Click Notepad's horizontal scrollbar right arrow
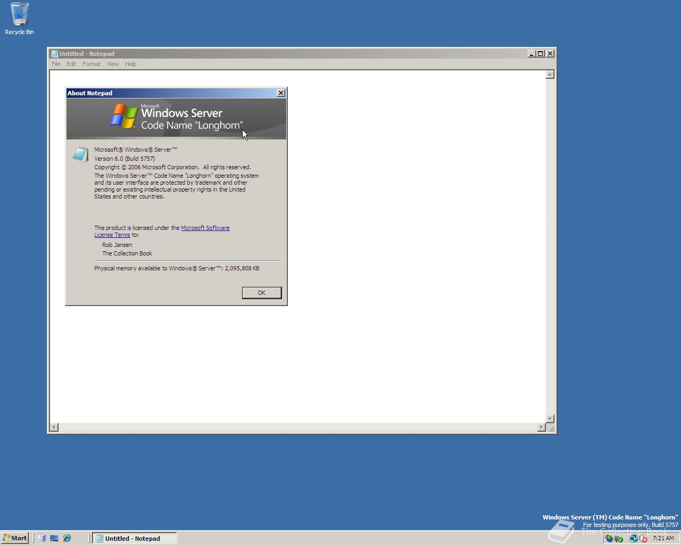681x545 pixels. [x=542, y=427]
